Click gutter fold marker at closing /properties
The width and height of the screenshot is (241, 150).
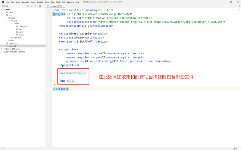pos(52,65)
